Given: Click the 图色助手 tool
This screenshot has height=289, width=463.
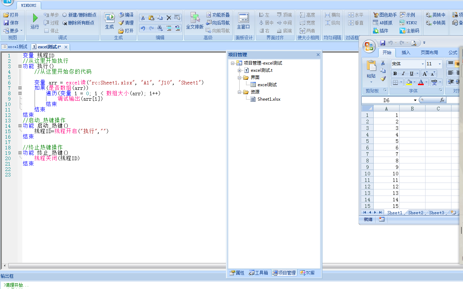Looking at the screenshot, I should point(385,15).
